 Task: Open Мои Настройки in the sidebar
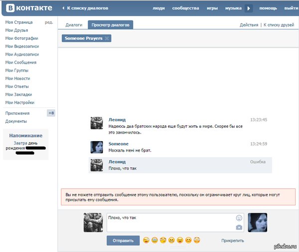(19, 102)
